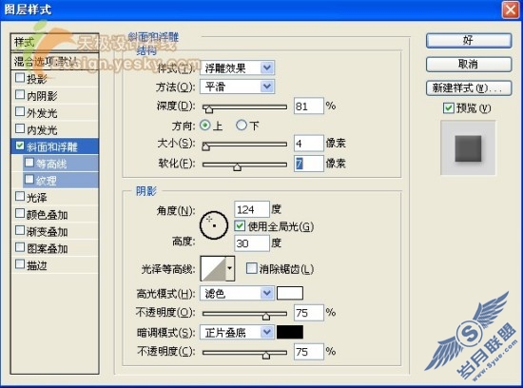Click the 深度 depth slider handle
The width and height of the screenshot is (523, 388).
tap(208, 109)
